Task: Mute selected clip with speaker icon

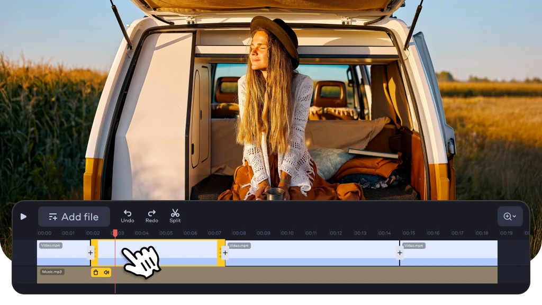Action: click(106, 273)
